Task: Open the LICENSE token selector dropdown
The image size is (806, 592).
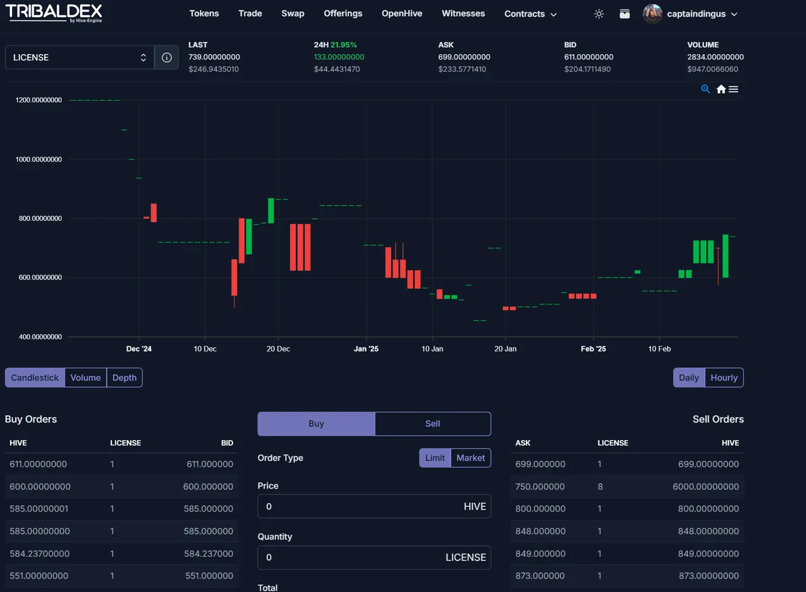Action: pyautogui.click(x=79, y=57)
